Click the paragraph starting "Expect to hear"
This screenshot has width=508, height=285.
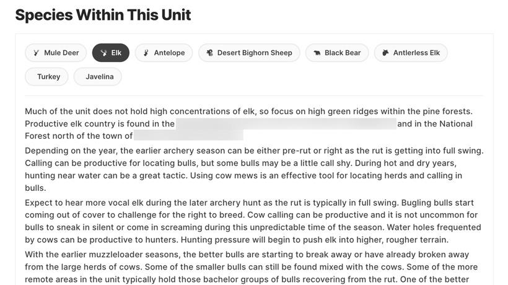[x=254, y=221]
